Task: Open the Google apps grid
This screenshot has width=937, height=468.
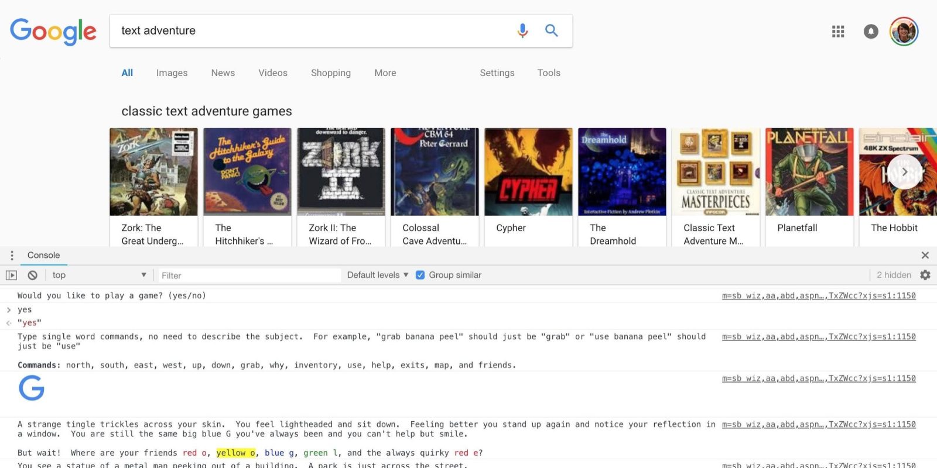Action: [838, 32]
